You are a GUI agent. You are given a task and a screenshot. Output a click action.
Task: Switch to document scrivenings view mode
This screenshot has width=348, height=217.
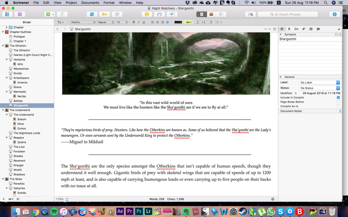pyautogui.click(x=202, y=14)
